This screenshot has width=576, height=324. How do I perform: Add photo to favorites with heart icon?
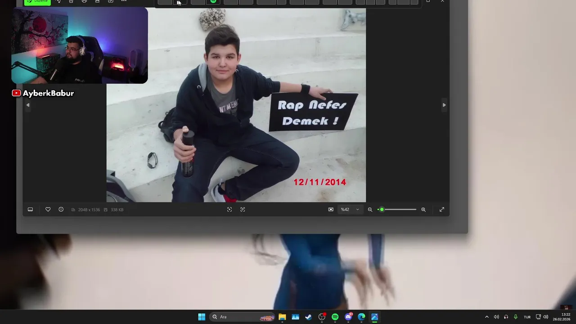pos(48,210)
